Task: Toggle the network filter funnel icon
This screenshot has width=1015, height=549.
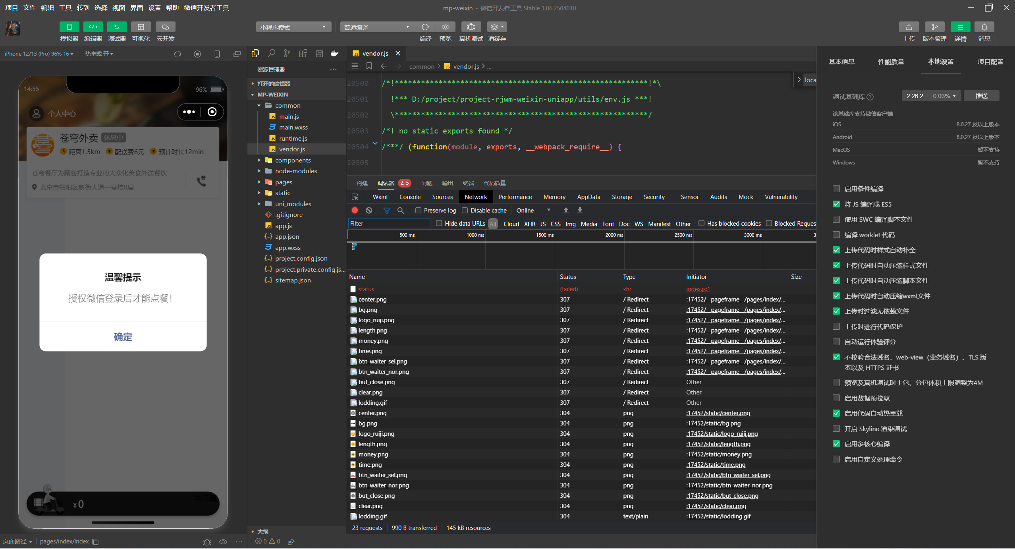Action: coord(387,211)
